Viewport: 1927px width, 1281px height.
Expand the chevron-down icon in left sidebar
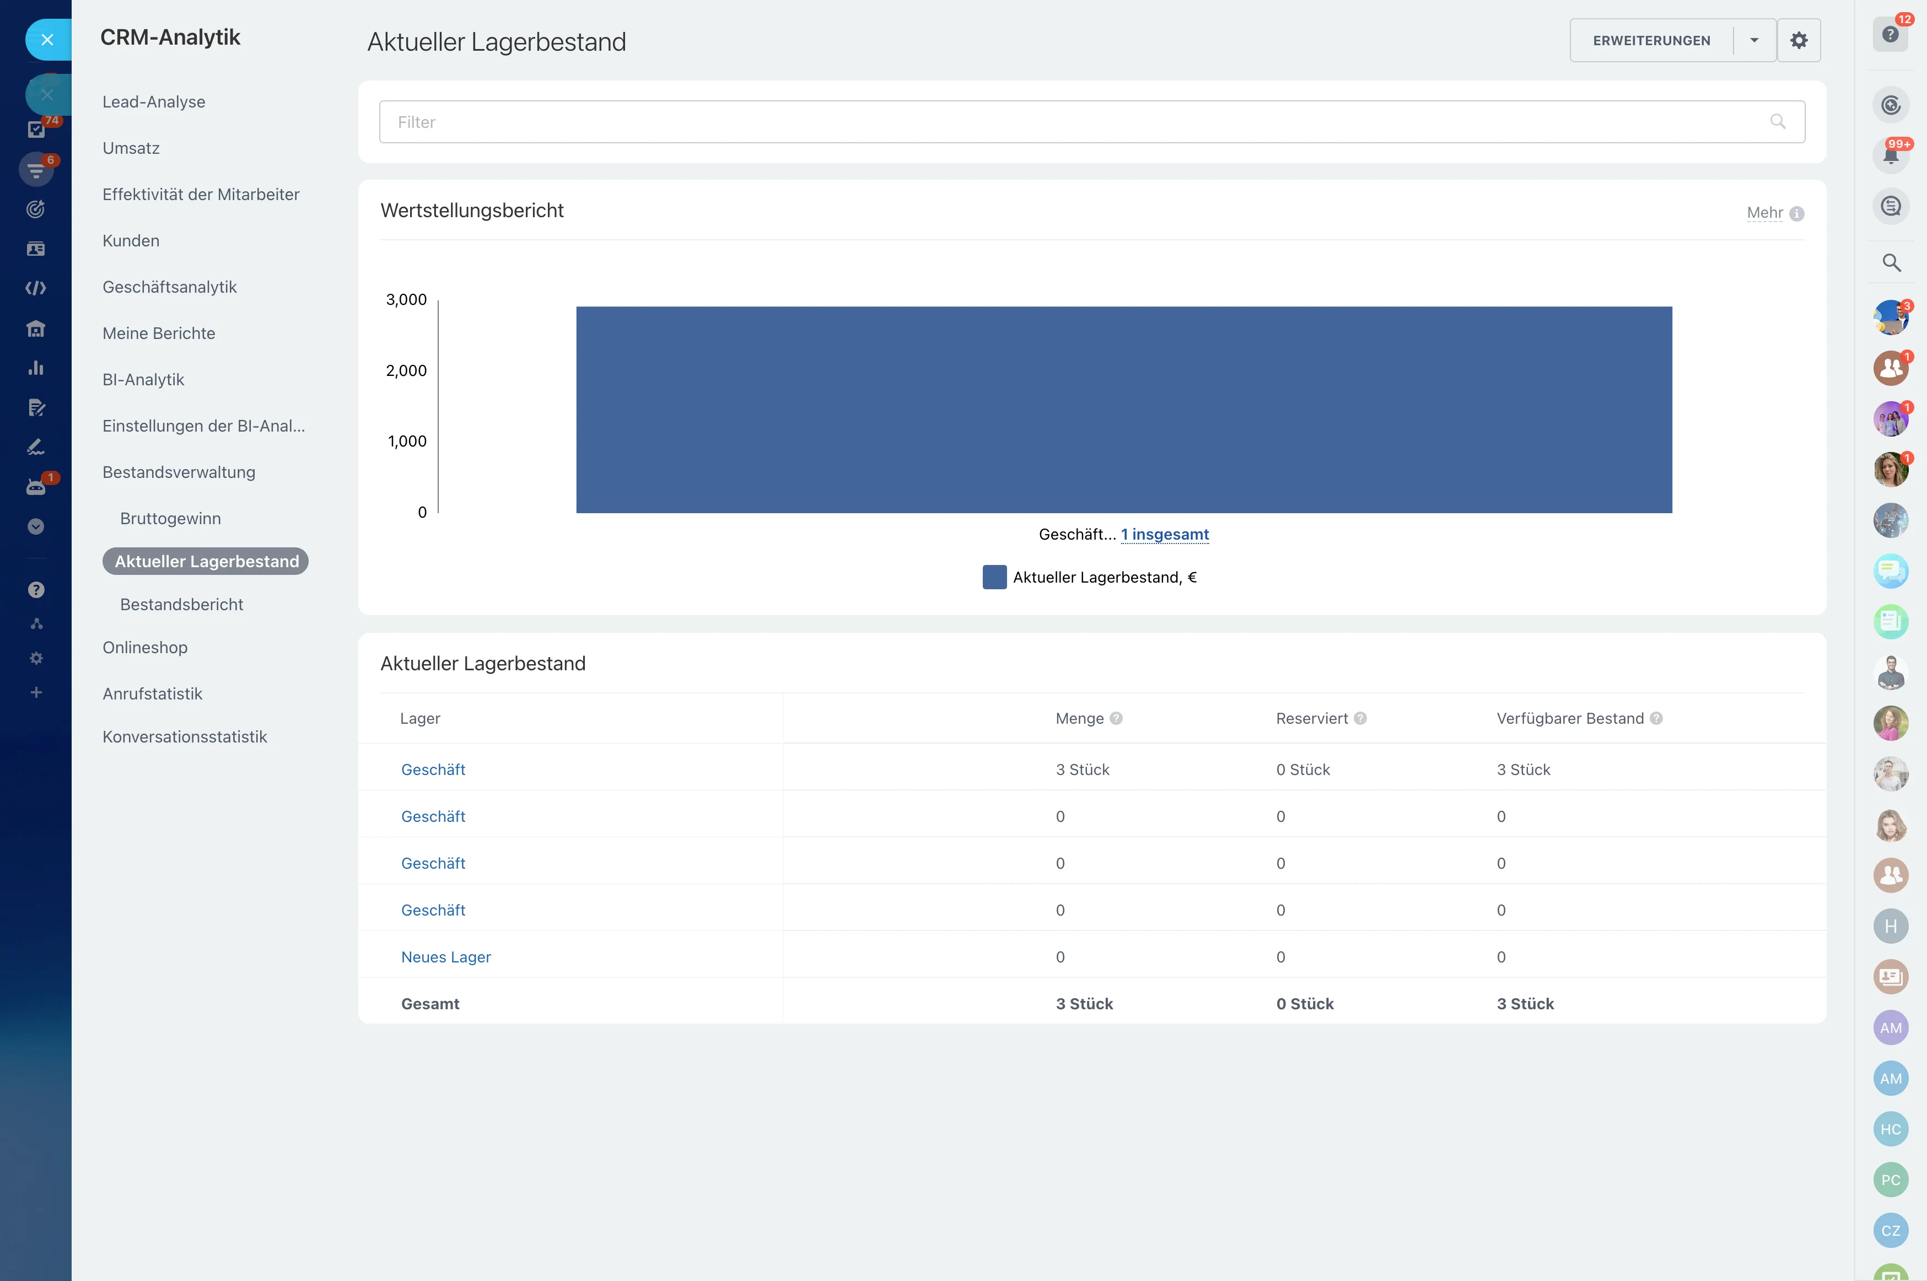[x=36, y=526]
